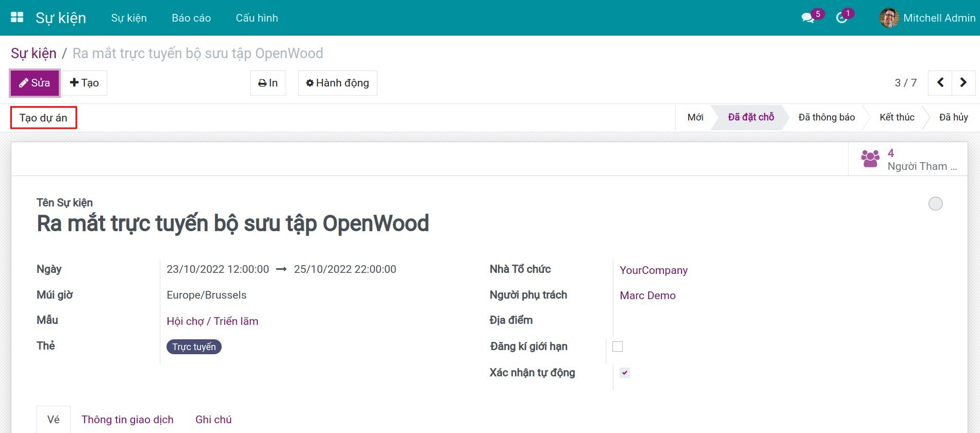980x433 pixels.
Task: Open the Hành động dropdown
Action: point(338,83)
